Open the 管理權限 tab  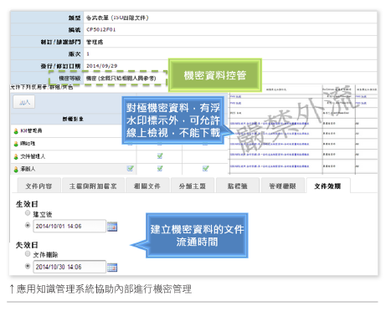(x=282, y=186)
